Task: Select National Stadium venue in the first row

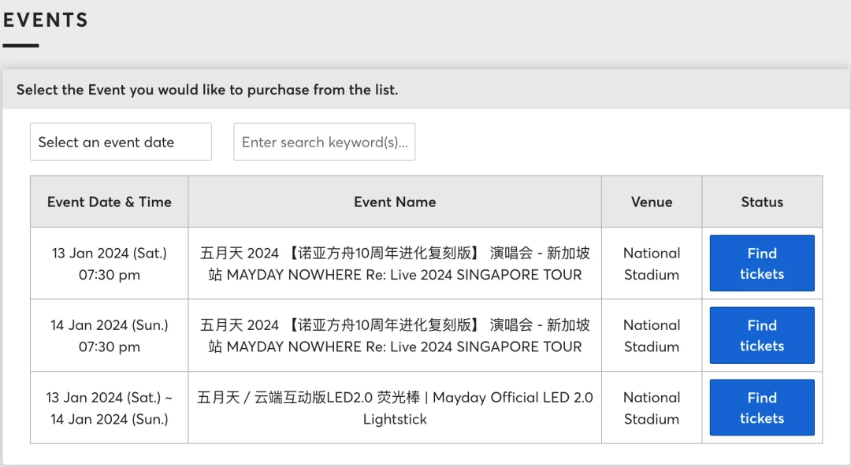Action: 652,264
